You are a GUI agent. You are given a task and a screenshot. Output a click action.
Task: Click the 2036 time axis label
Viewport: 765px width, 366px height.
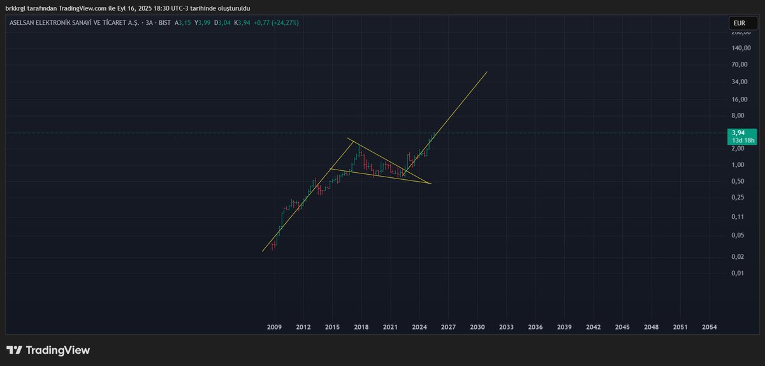coord(535,327)
